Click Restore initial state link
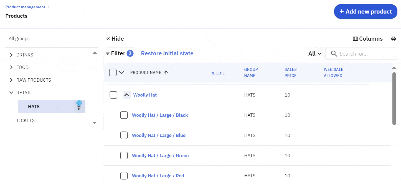Screen dimensions: 401x184 point(167,53)
